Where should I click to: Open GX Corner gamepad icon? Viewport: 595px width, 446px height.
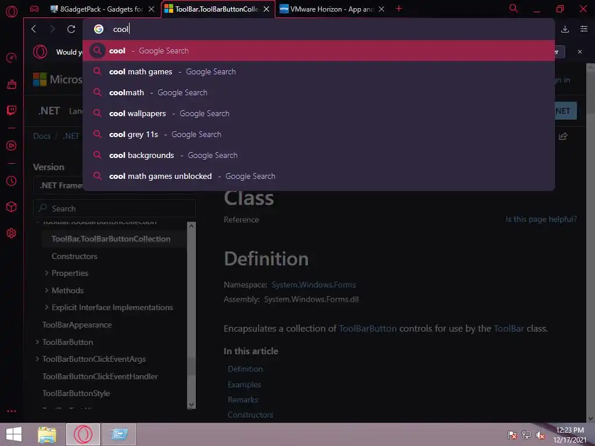point(34,9)
